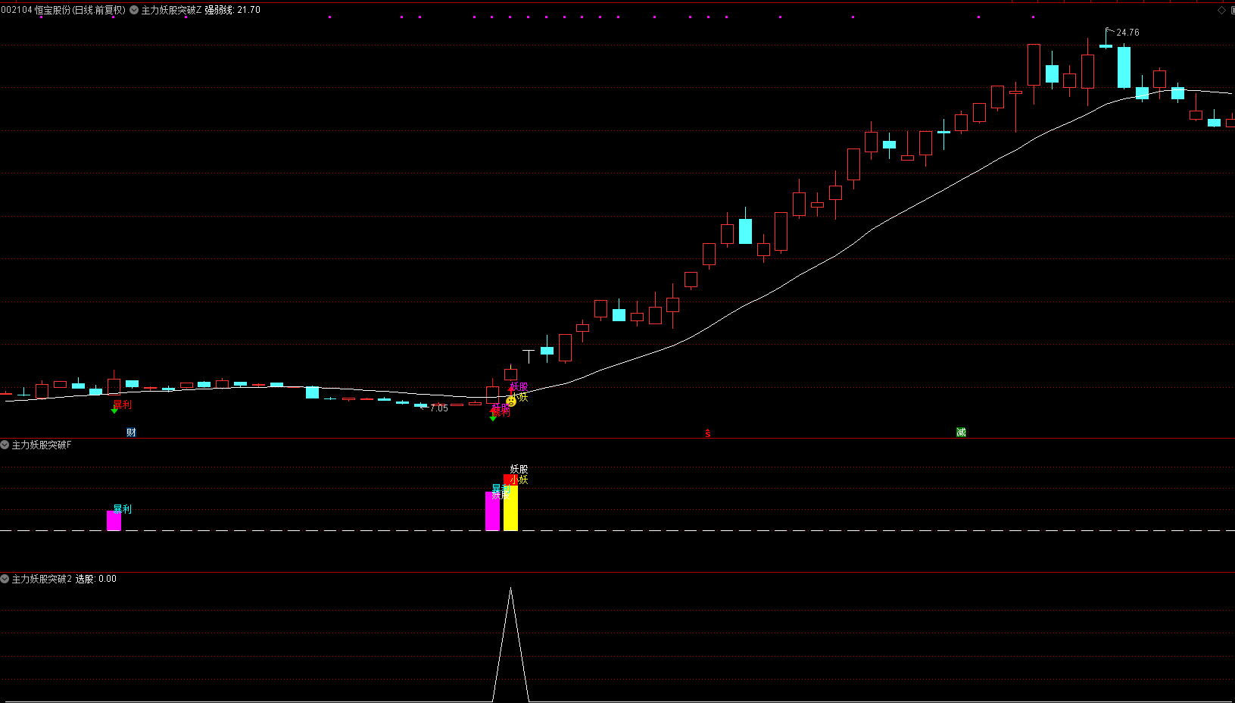Screen dimensions: 1235x703
Task: Click the 选股: 0.00 value label
Action: (96, 579)
